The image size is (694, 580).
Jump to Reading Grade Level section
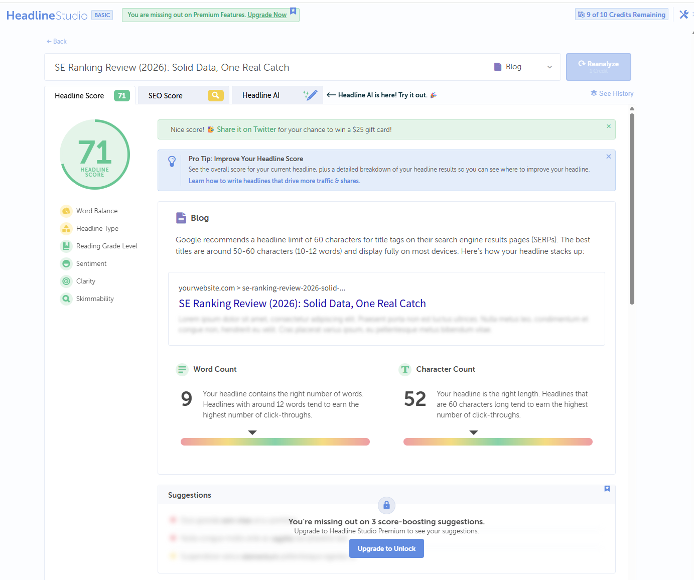point(107,246)
